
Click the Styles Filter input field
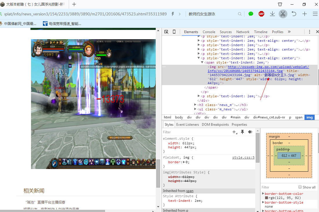(196, 132)
